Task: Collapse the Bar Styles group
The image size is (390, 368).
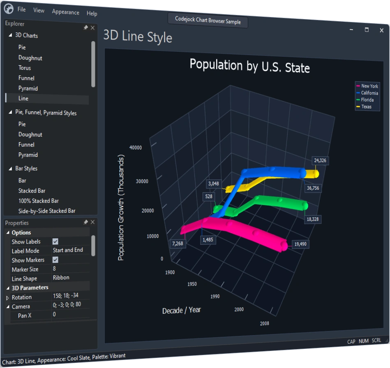Action: [x=10, y=168]
